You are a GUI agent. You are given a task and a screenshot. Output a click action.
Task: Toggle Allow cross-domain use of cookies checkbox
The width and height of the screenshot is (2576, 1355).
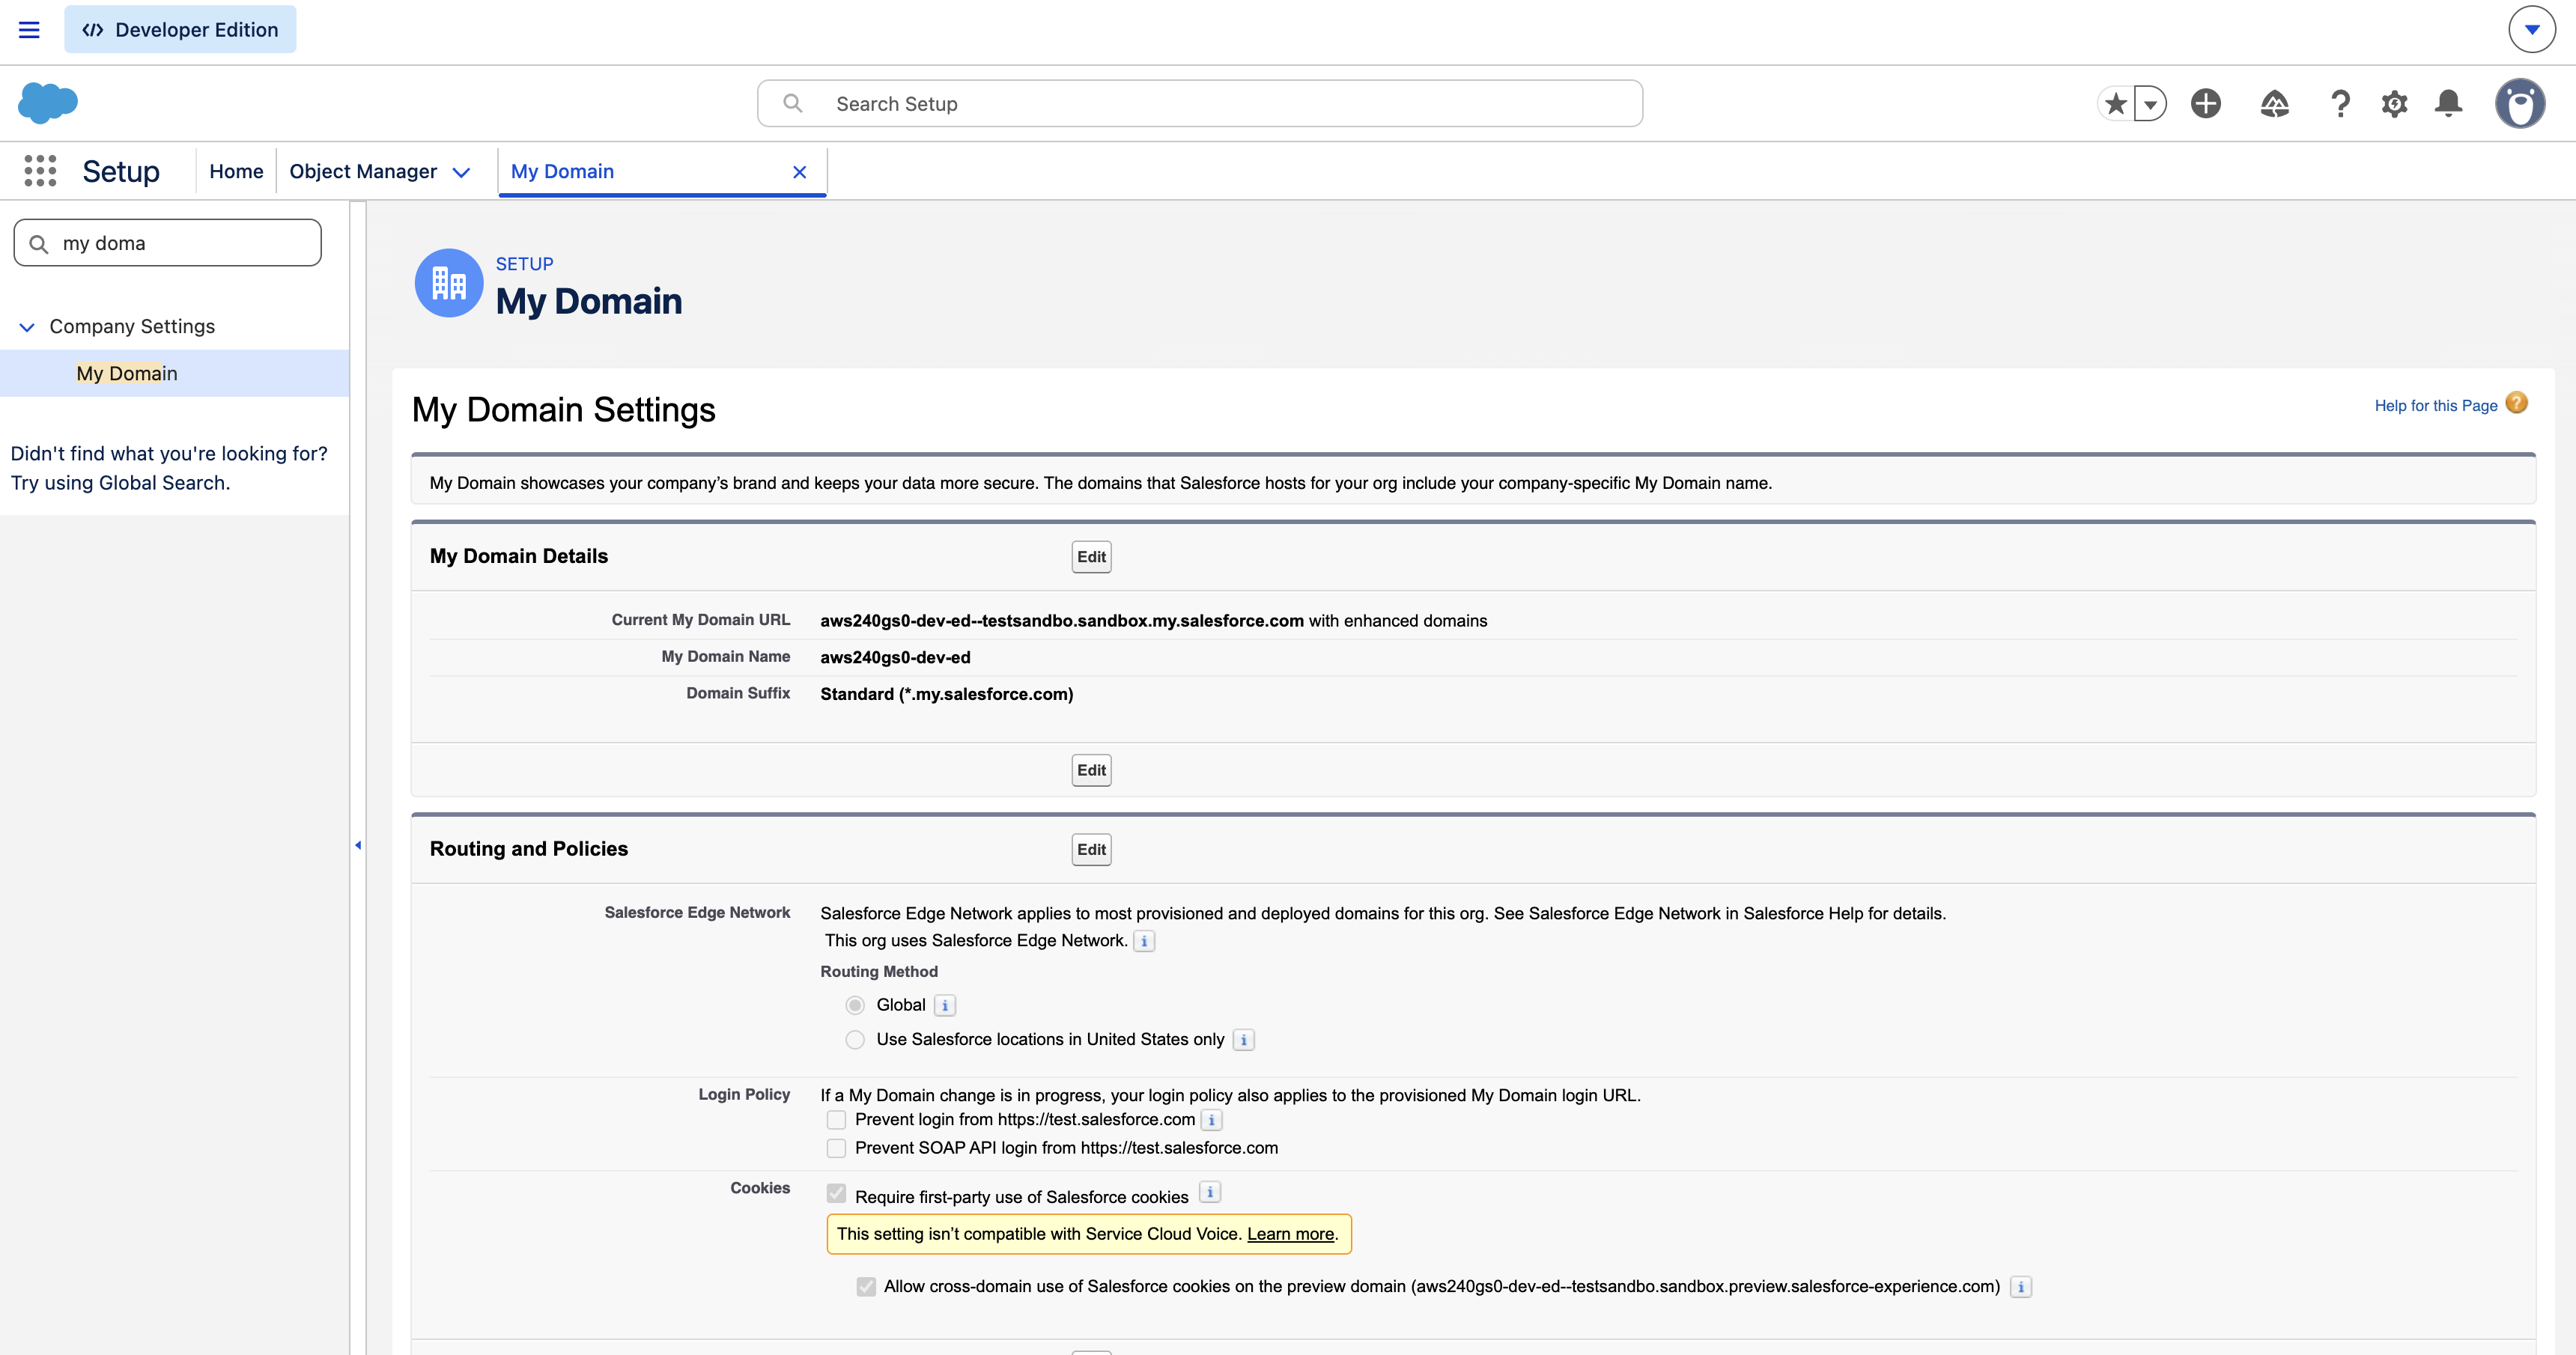click(866, 1287)
